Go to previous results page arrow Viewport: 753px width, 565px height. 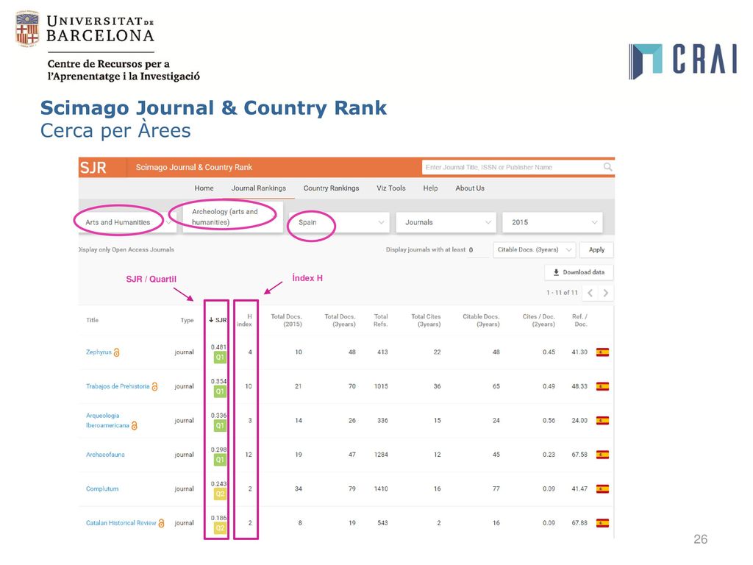[590, 293]
